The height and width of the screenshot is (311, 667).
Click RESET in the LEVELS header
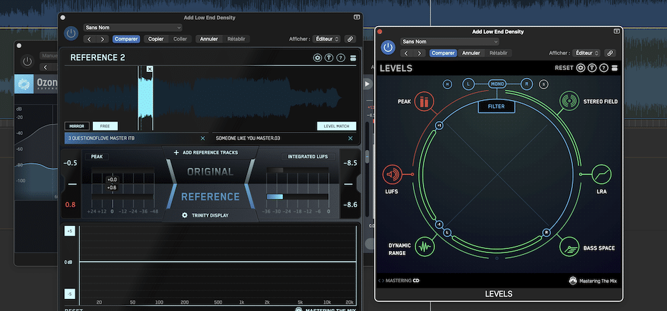564,68
